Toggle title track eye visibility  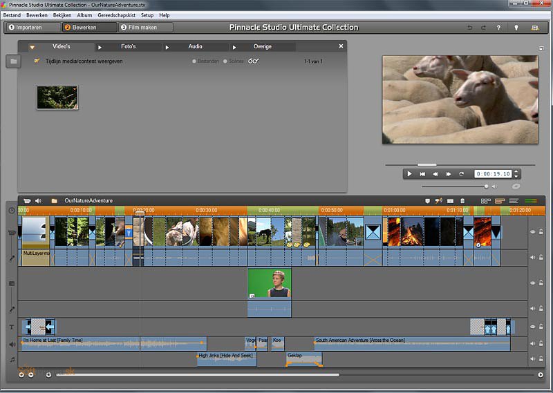click(x=532, y=327)
